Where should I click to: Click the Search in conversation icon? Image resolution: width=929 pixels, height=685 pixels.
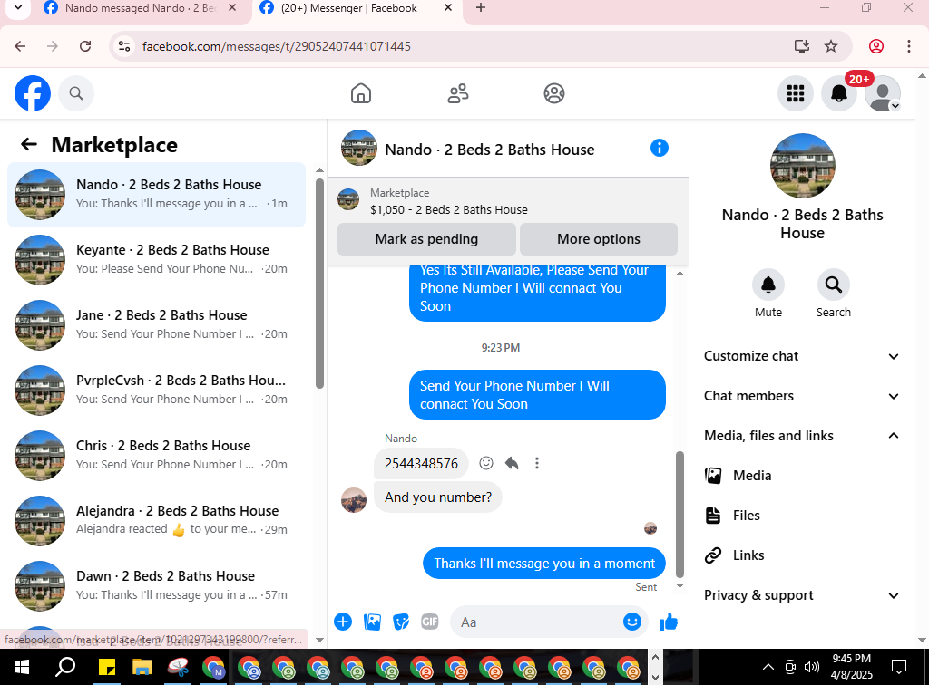click(834, 285)
